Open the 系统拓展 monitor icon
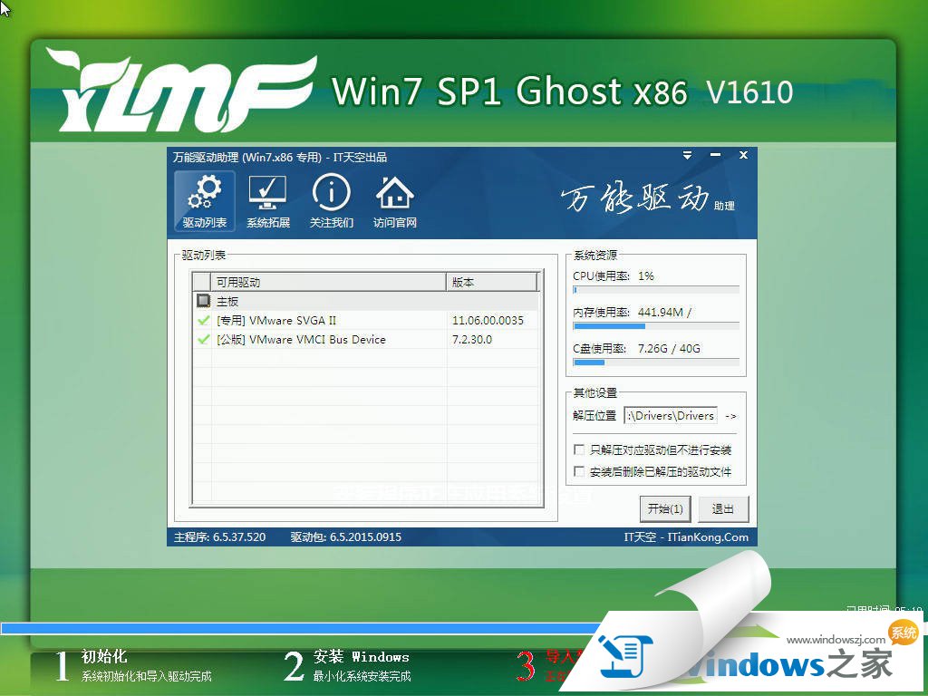 point(267,200)
